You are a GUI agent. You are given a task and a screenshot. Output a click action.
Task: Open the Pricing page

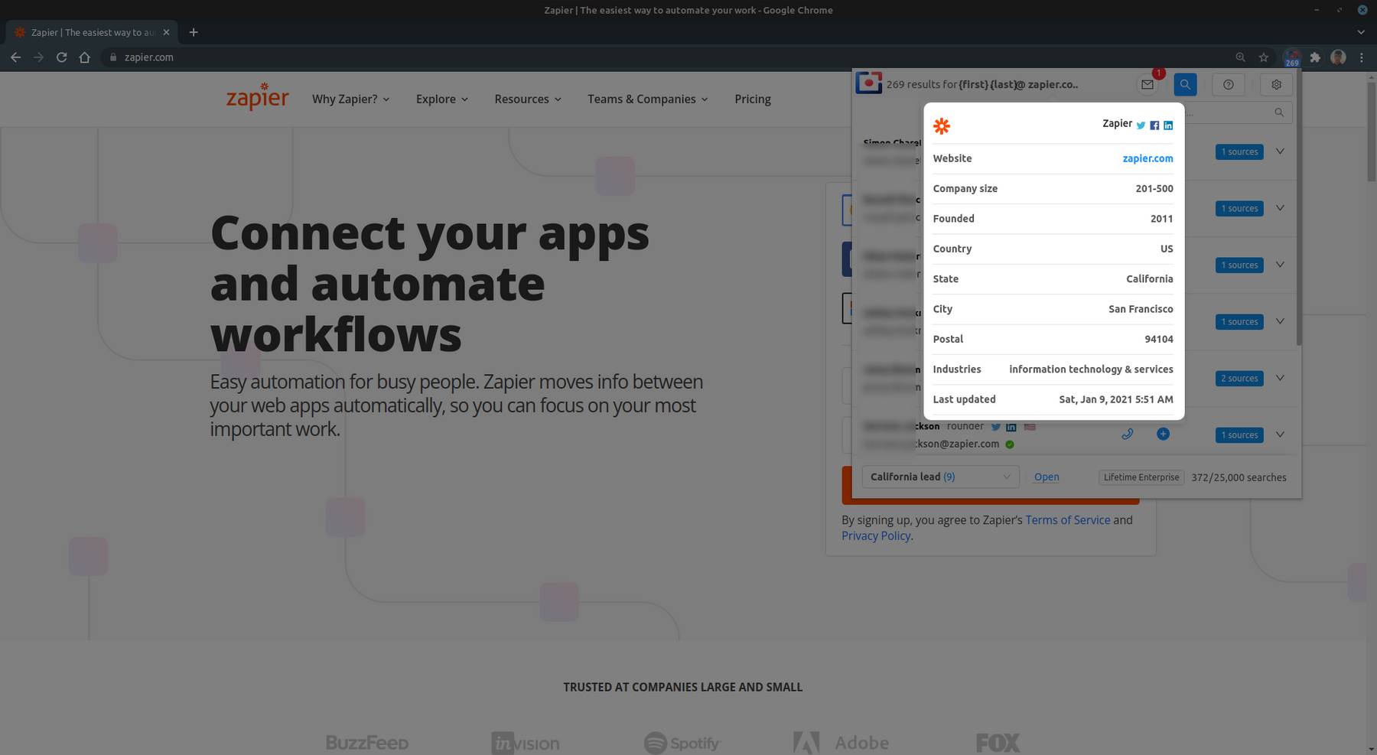[753, 99]
